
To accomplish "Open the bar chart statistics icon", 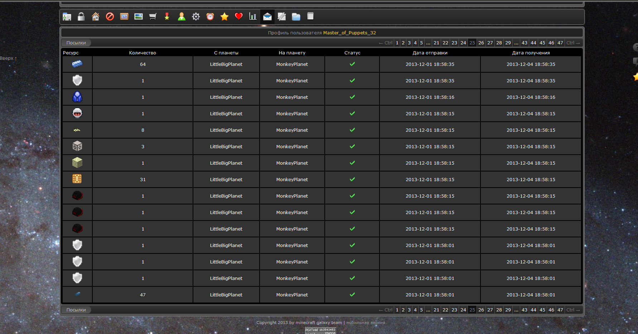I will (x=253, y=16).
